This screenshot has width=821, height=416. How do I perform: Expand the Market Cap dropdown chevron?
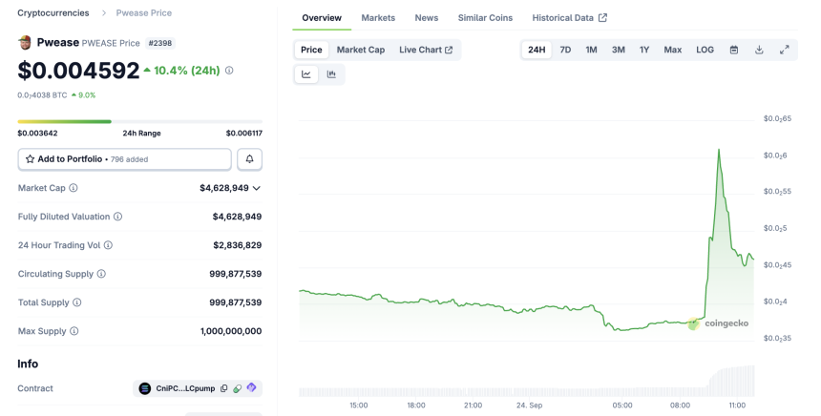pos(257,188)
